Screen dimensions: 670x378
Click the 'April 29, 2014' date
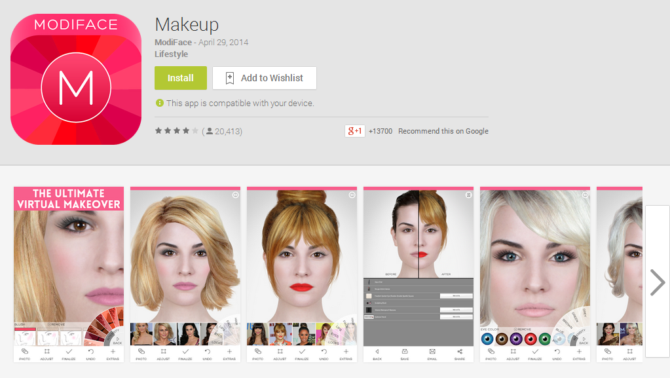pos(223,43)
